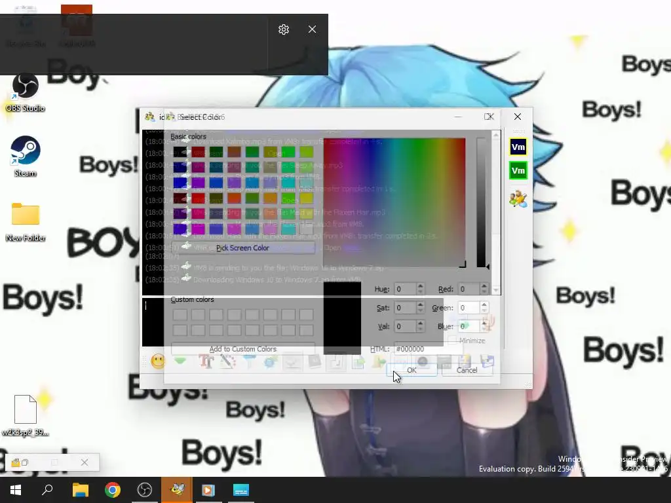
Task: Open Steam desktop shortcut
Action: [26, 156]
